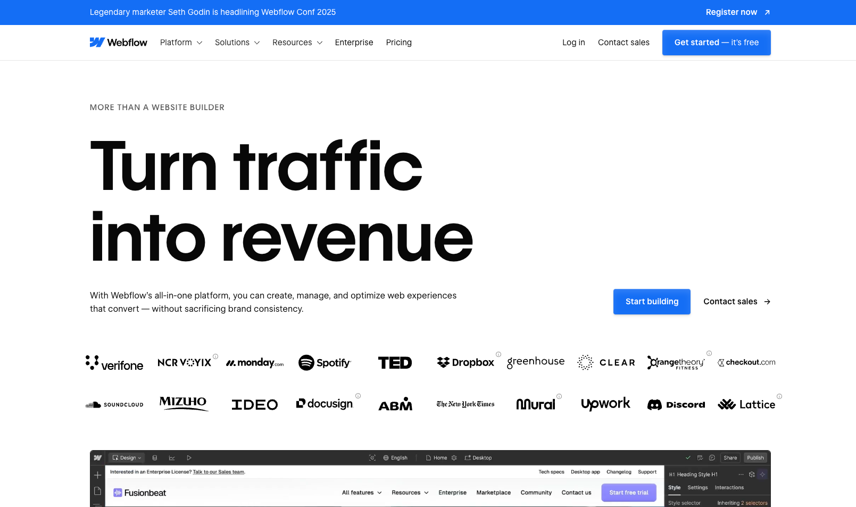Viewport: 856px width, 507px height.
Task: Click the monday.com logo
Action: (255, 363)
